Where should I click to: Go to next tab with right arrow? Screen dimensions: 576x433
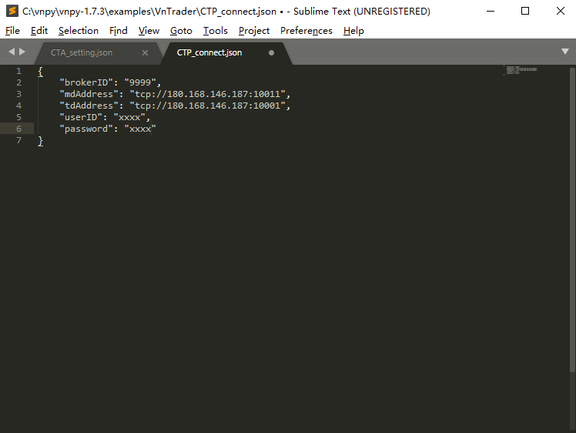coord(22,52)
